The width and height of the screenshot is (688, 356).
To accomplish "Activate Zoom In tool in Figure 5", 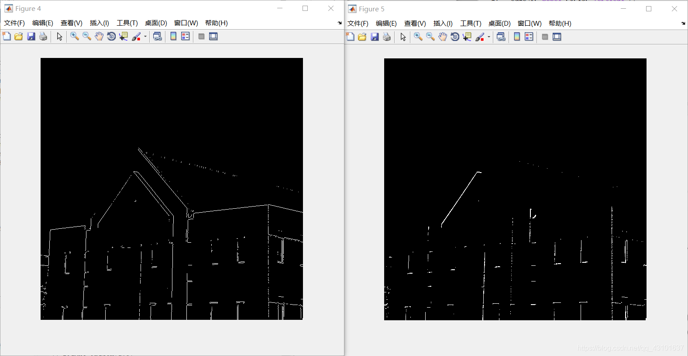I will [x=418, y=37].
